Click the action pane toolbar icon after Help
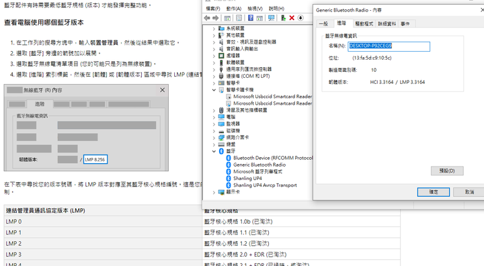484x266 pixels. pyautogui.click(x=259, y=18)
